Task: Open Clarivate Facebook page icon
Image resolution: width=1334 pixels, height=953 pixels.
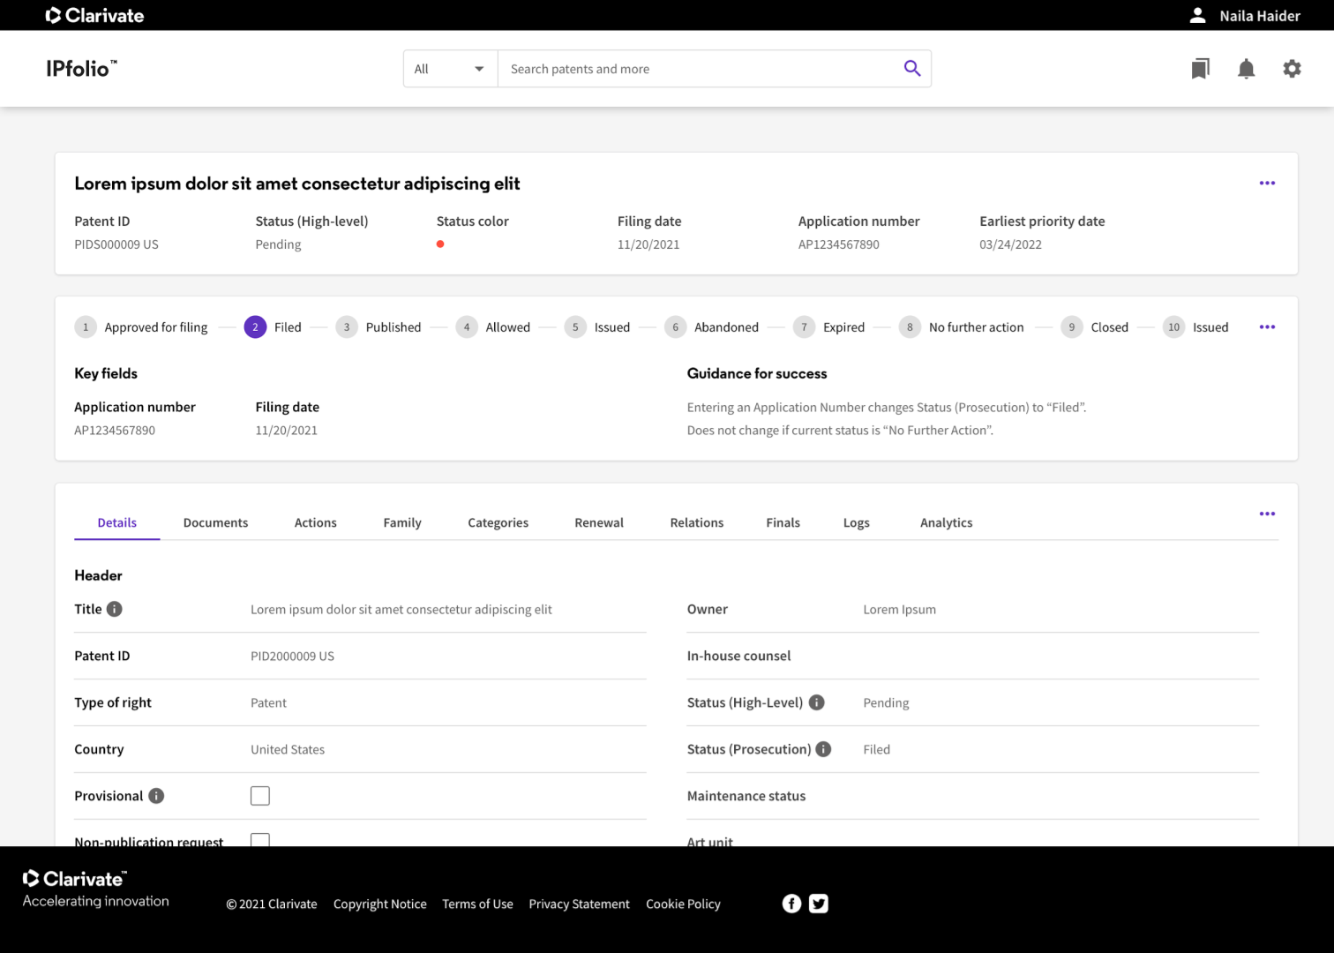Action: (x=791, y=904)
